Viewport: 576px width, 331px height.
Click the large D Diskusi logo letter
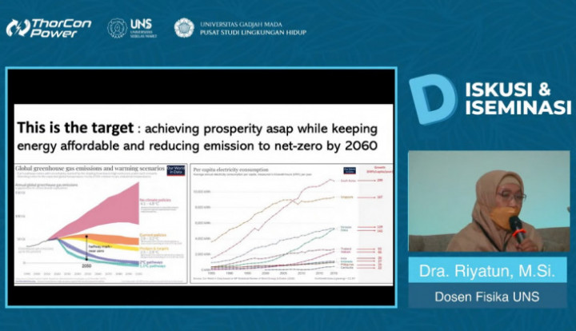tap(432, 99)
